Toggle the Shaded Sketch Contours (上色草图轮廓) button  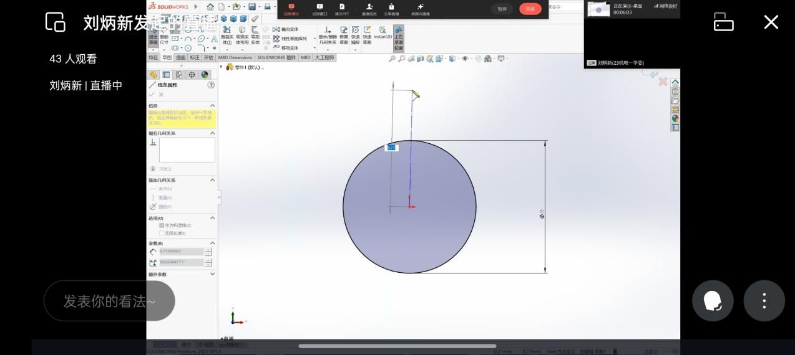pos(398,37)
